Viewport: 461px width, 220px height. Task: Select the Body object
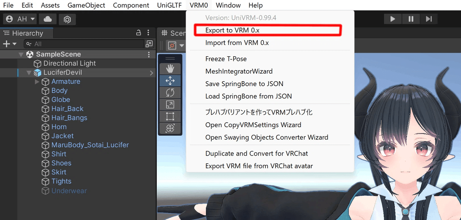coord(60,90)
